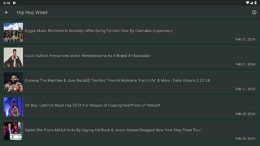Tap the back arrow icon
The width and height of the screenshot is (260, 146).
[x=6, y=12]
